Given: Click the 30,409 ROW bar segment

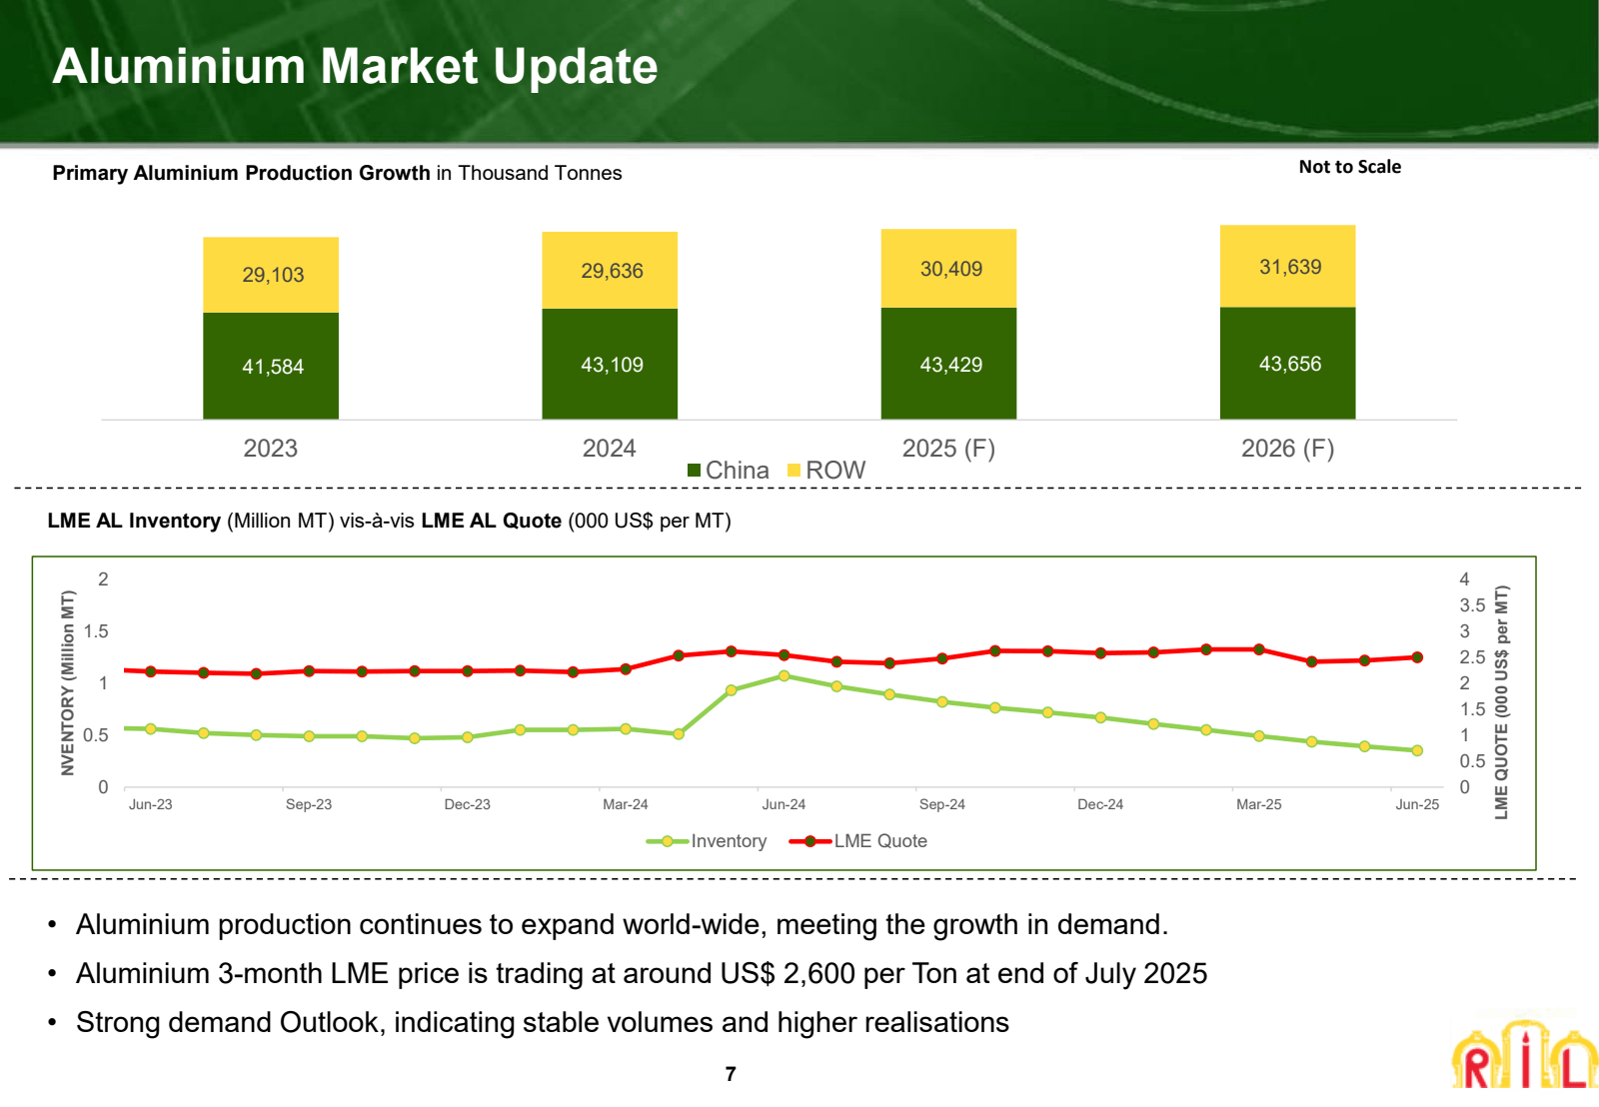Looking at the screenshot, I should click(x=948, y=269).
